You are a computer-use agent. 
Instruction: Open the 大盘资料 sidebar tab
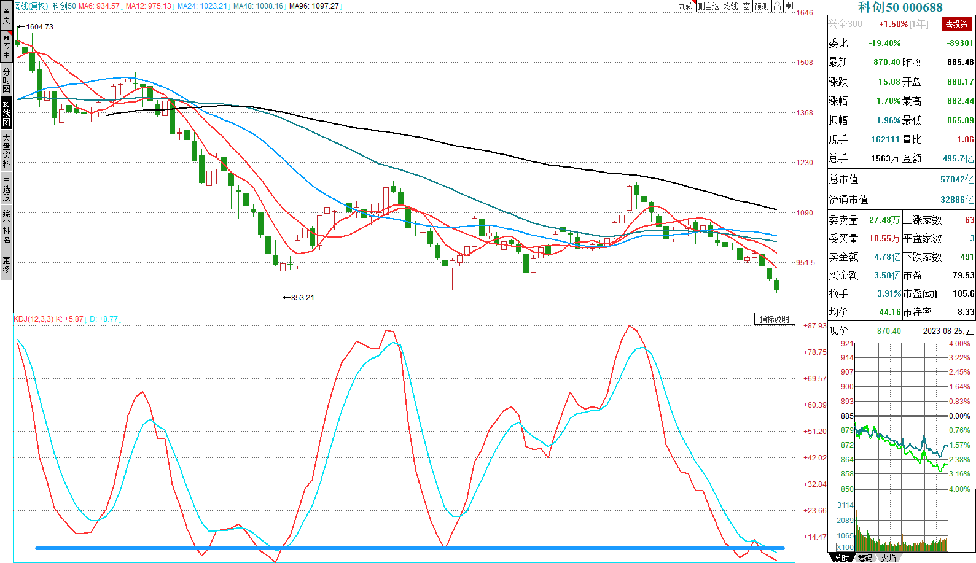6,150
